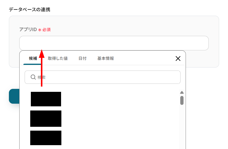
Task: Click the scrollbar up arrow
Action: (x=182, y=92)
